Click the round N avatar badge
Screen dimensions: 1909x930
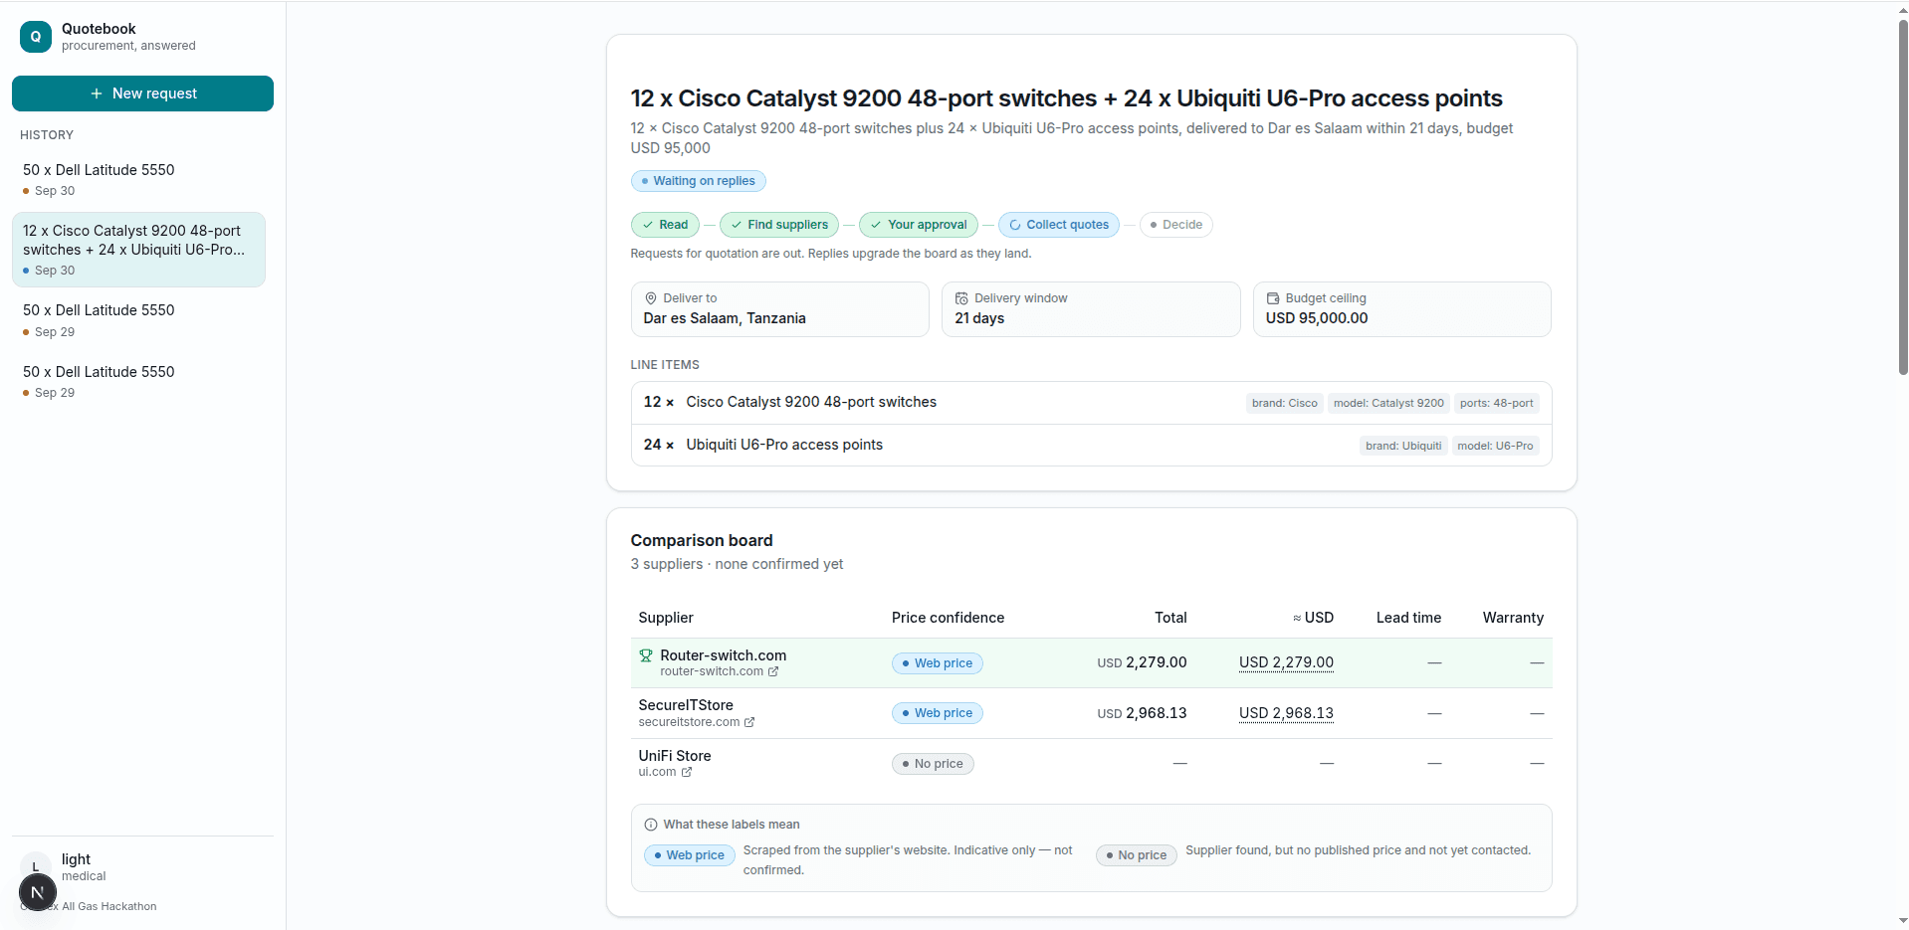pyautogui.click(x=38, y=892)
